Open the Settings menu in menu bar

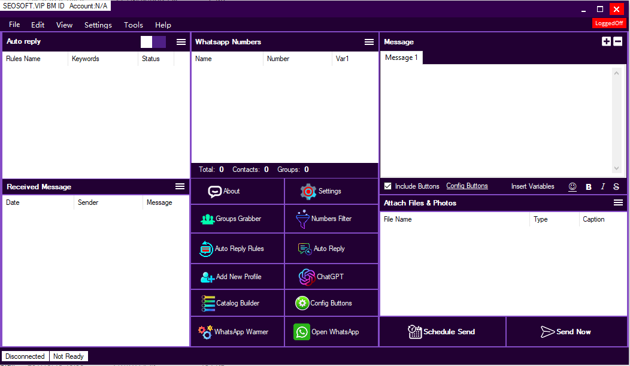pyautogui.click(x=98, y=25)
